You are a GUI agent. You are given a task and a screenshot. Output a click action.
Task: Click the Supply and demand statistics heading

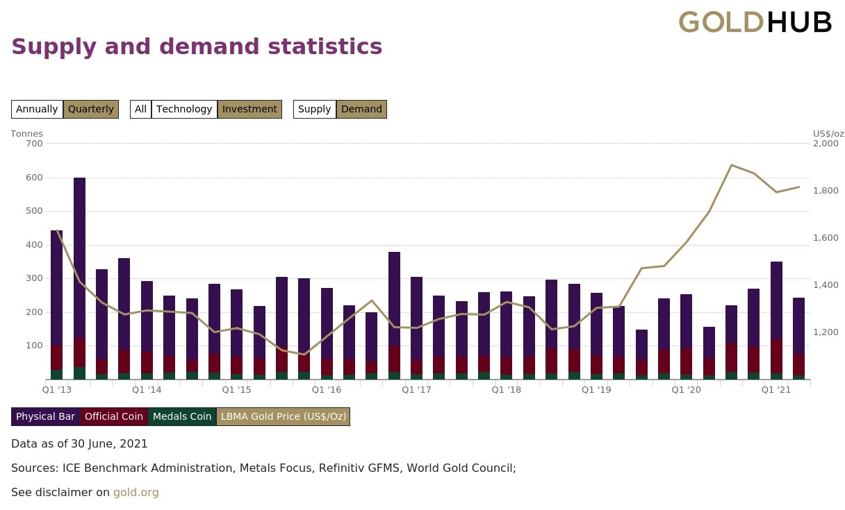197,46
